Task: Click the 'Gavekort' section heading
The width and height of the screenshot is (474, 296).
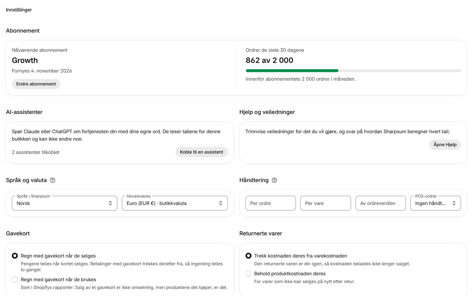Action: pyautogui.click(x=18, y=233)
